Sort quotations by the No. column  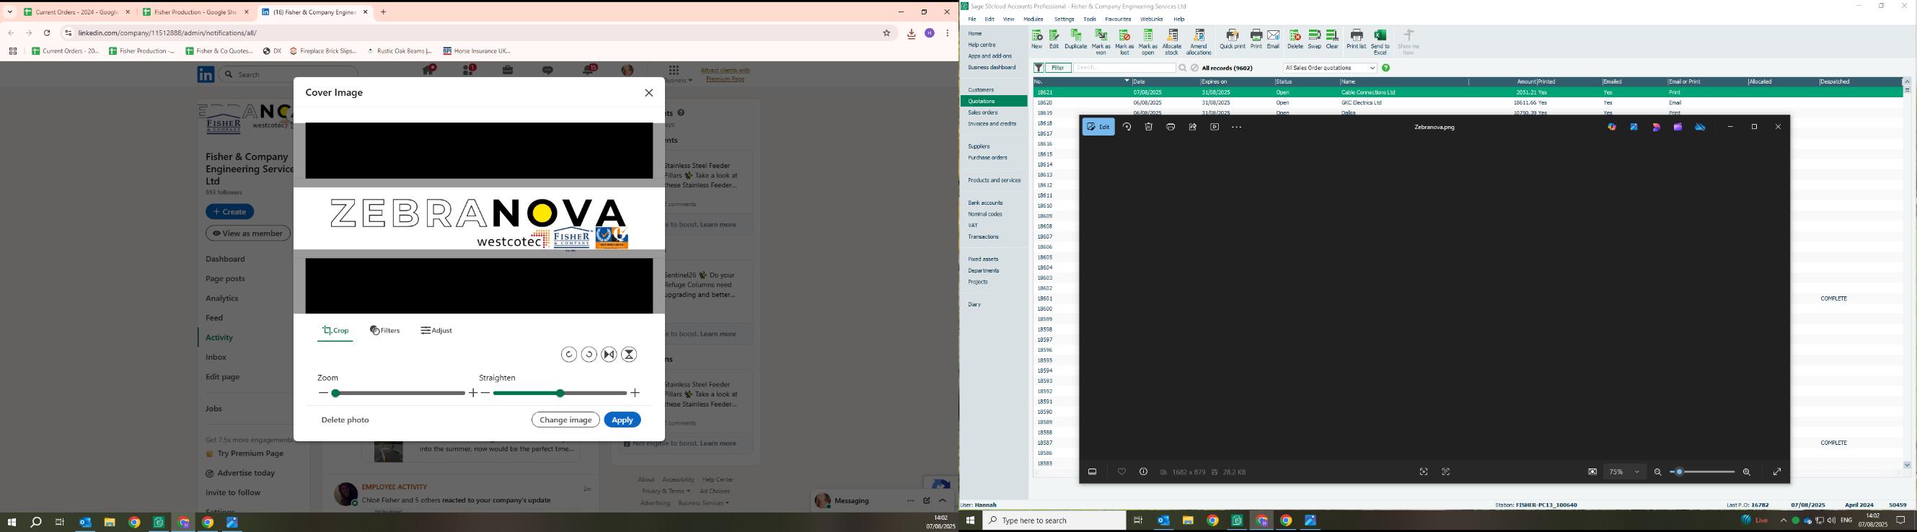click(1081, 82)
